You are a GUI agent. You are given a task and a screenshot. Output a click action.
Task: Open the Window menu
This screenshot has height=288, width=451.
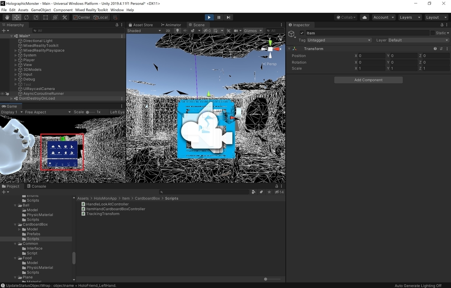tap(117, 10)
